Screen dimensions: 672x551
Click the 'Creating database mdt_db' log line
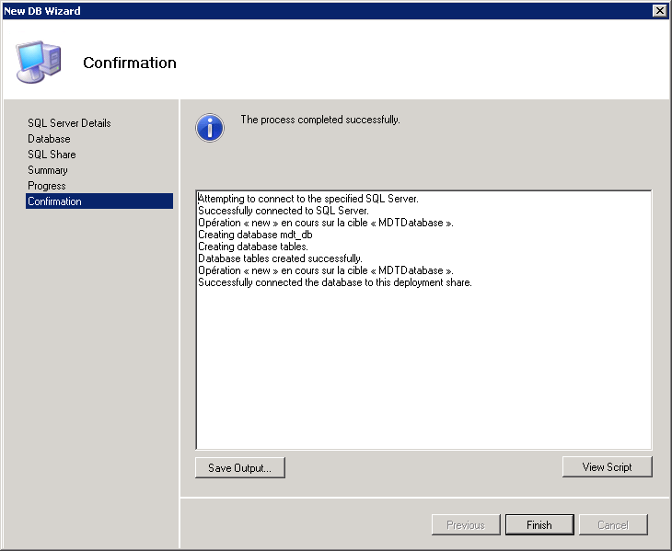coord(255,235)
